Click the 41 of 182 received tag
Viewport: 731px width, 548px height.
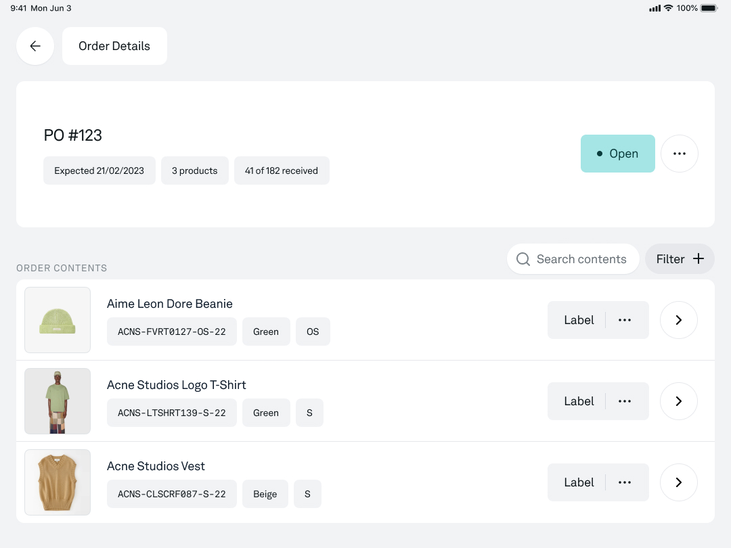click(x=282, y=170)
